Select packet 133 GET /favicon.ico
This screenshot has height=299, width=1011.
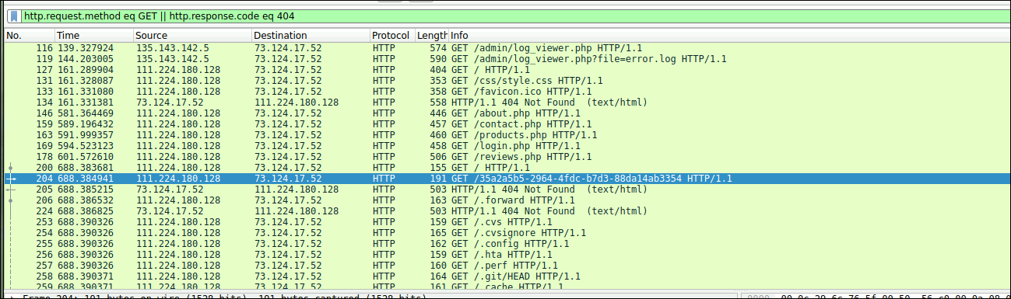click(x=507, y=92)
